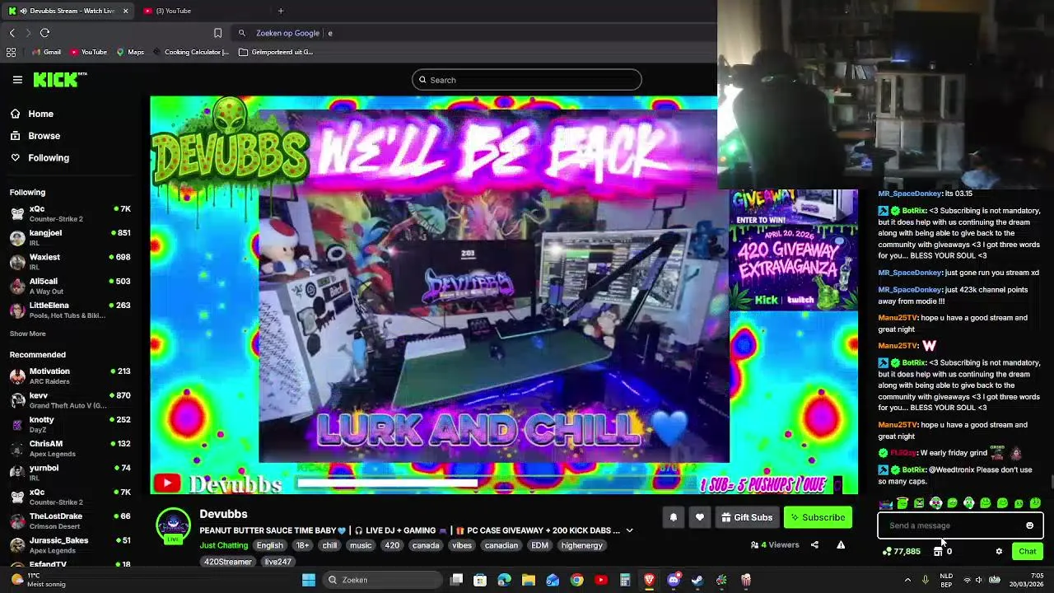Report stream via warning triangle icon
The width and height of the screenshot is (1054, 593).
click(841, 545)
